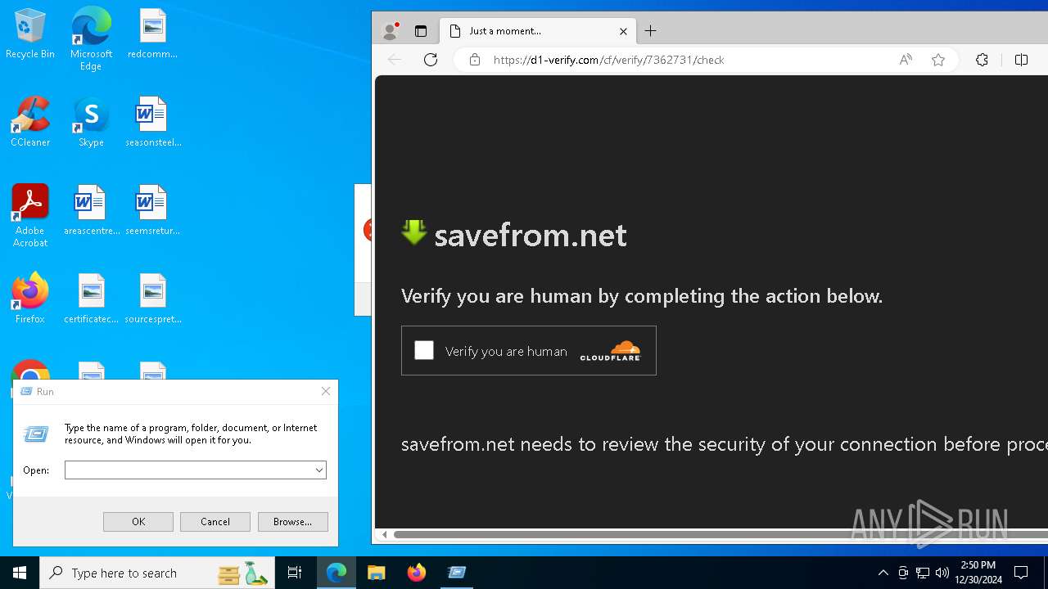Click the network tray icon
Viewport: 1048px width, 589px height.
click(923, 573)
